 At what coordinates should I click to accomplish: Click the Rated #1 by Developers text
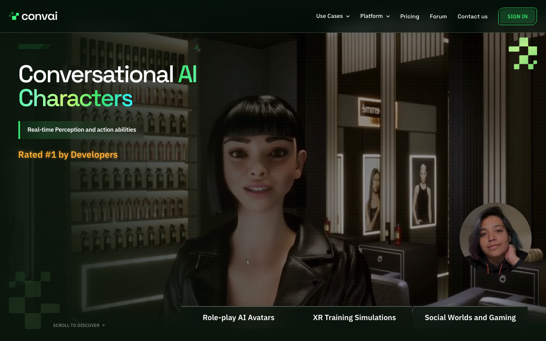[68, 155]
